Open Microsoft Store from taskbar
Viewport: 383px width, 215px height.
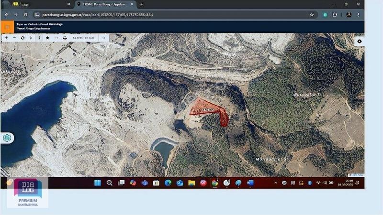click(x=157, y=183)
